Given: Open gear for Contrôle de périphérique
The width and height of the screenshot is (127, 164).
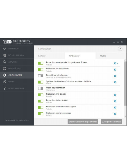Looking at the screenshot, I should coord(115,76).
